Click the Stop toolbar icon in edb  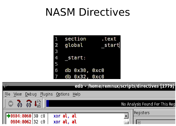click(11, 104)
